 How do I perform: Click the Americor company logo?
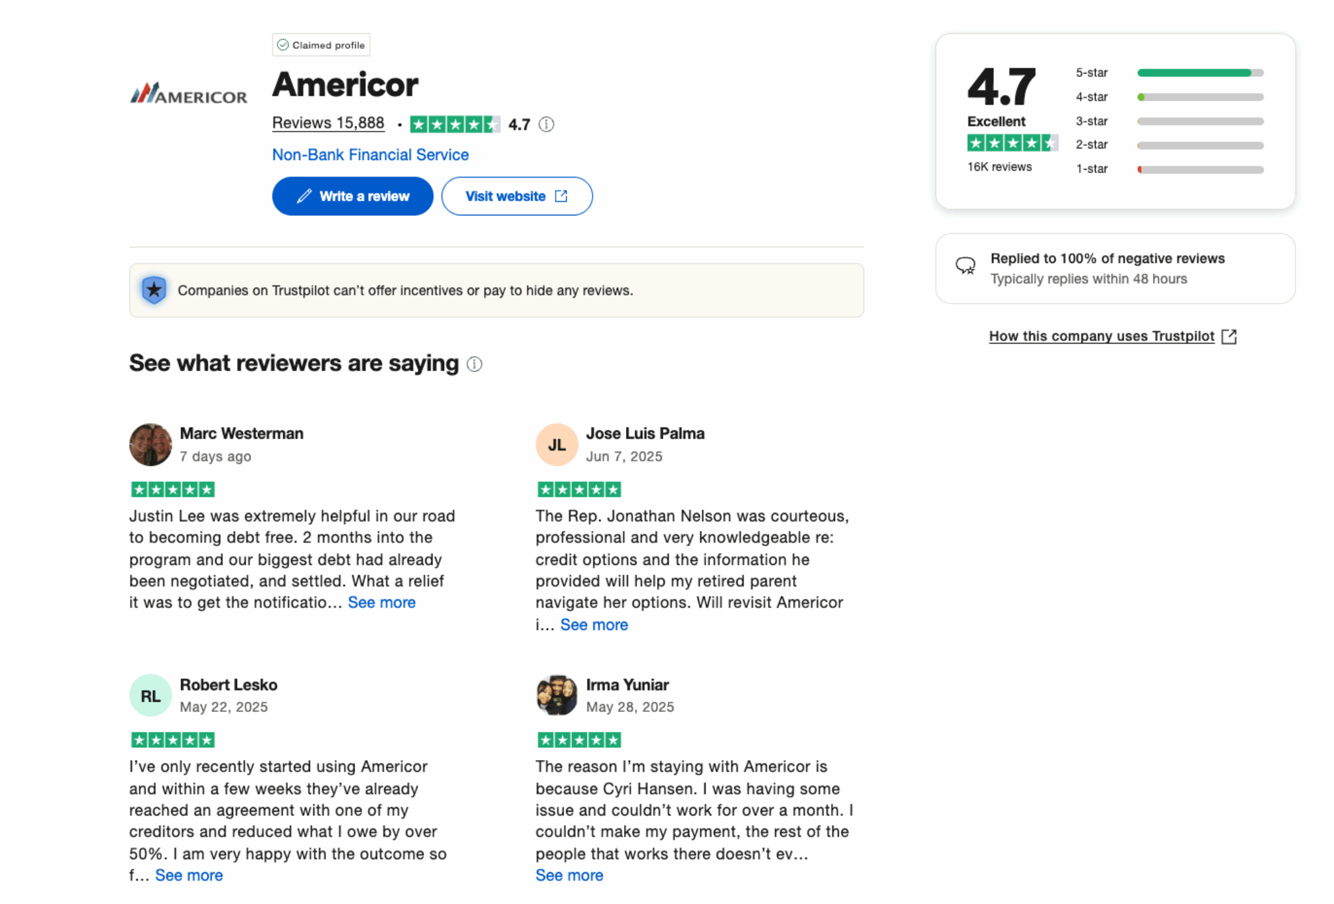[189, 94]
